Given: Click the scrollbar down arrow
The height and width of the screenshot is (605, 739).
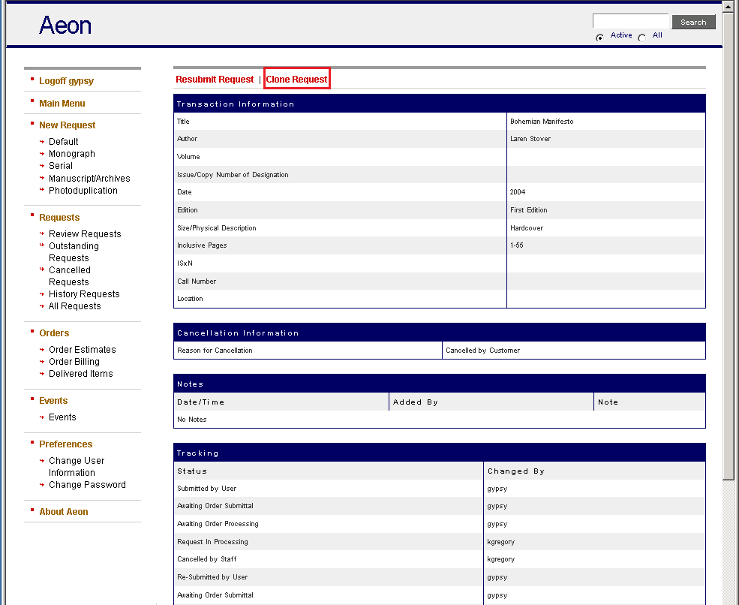Looking at the screenshot, I should click(729, 598).
